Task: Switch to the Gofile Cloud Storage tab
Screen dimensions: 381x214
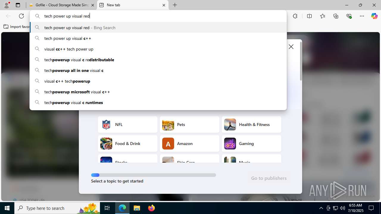Action: (62, 5)
